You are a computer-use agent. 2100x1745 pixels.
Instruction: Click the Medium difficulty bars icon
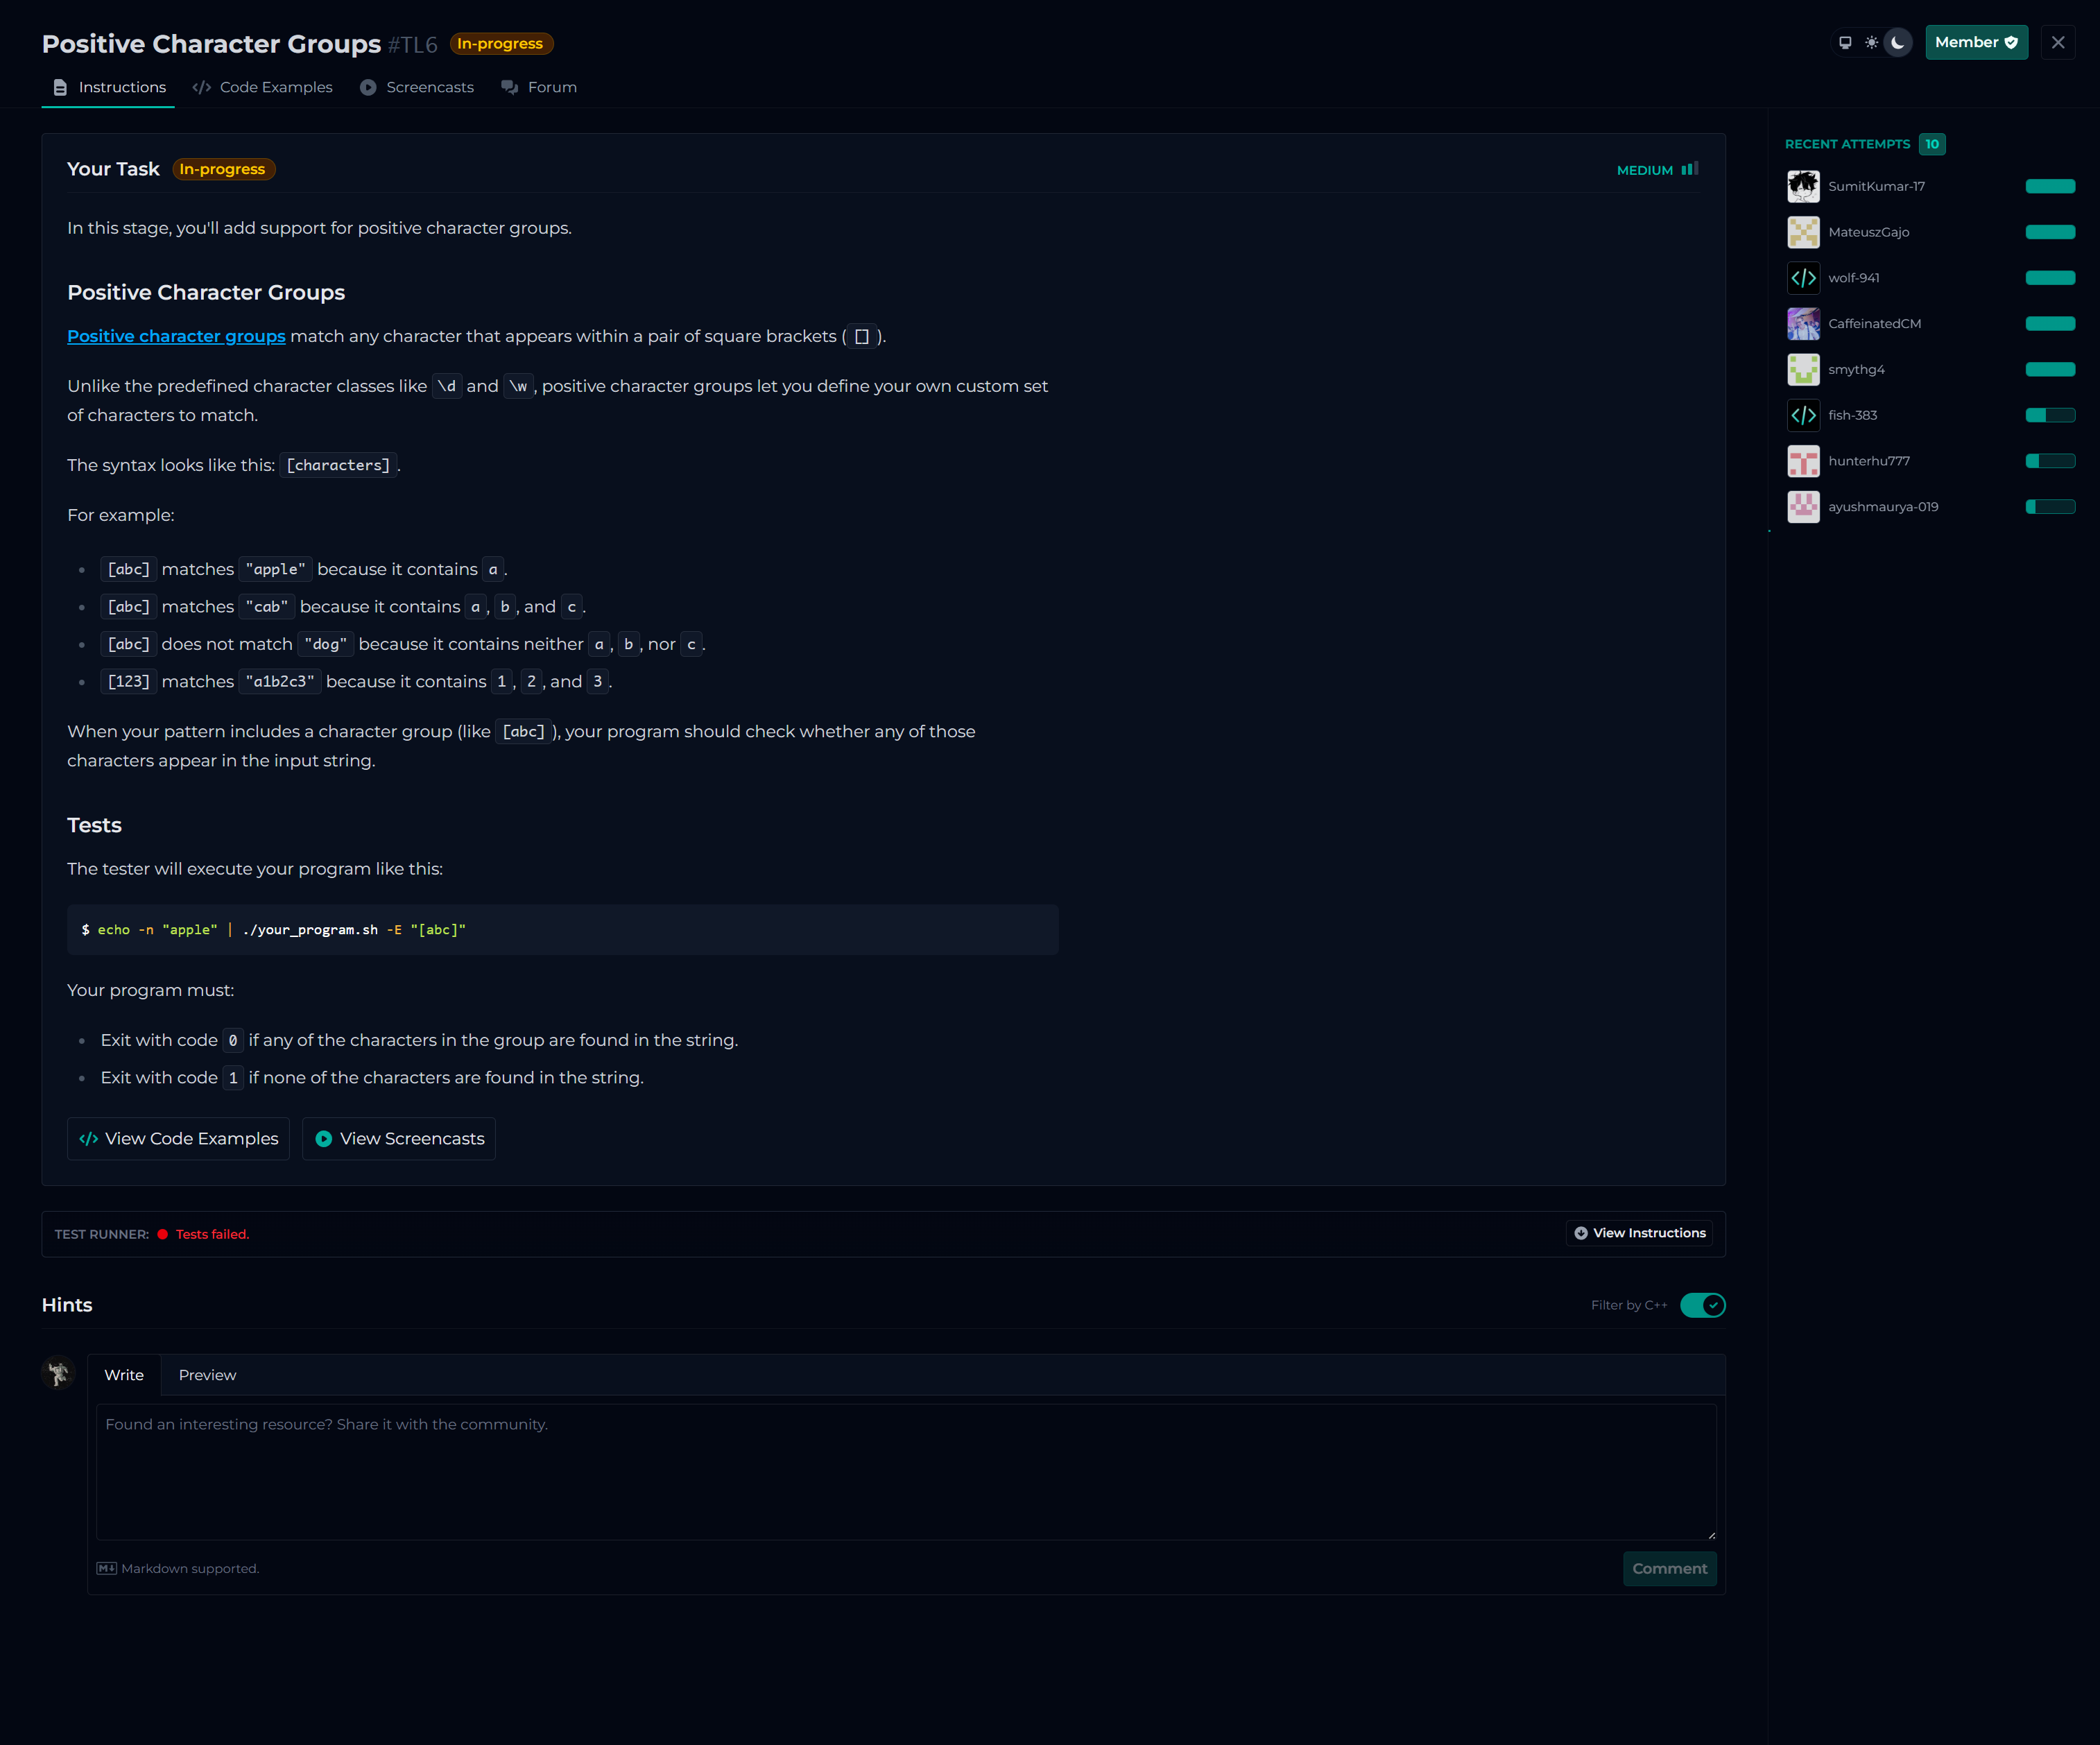[1689, 169]
